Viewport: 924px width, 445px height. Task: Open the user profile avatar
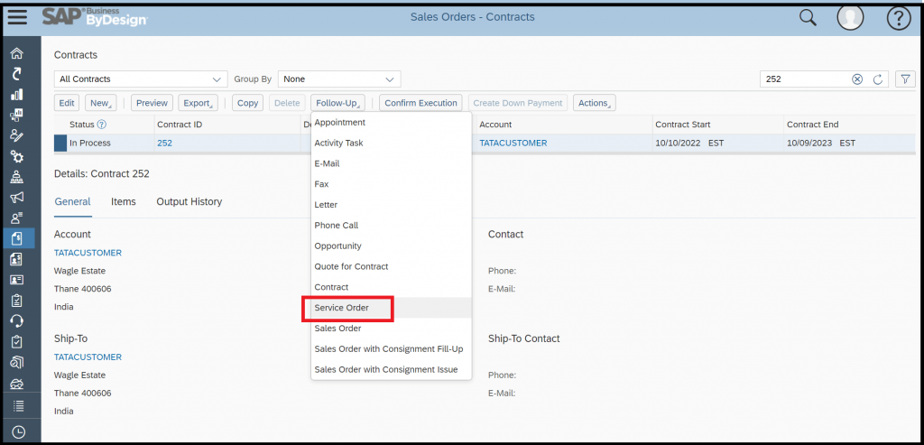pos(850,18)
